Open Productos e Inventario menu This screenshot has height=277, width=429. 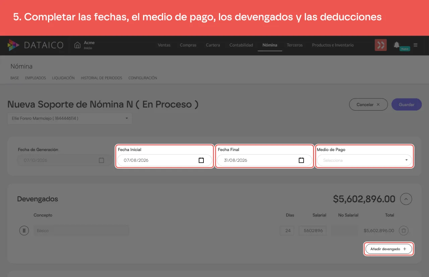(333, 45)
